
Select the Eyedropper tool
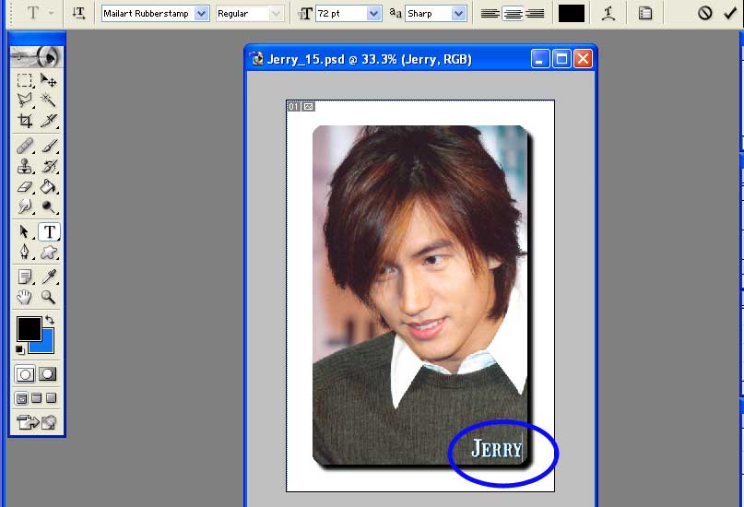pos(48,277)
